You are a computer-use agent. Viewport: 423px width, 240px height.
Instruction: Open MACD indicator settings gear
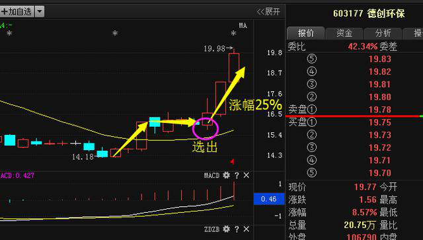point(226,175)
